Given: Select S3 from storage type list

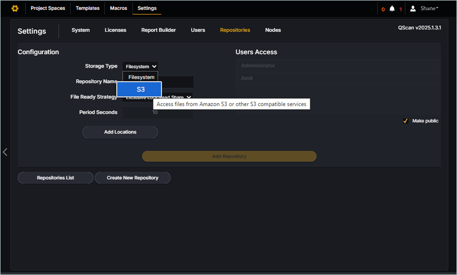Looking at the screenshot, I should point(140,89).
